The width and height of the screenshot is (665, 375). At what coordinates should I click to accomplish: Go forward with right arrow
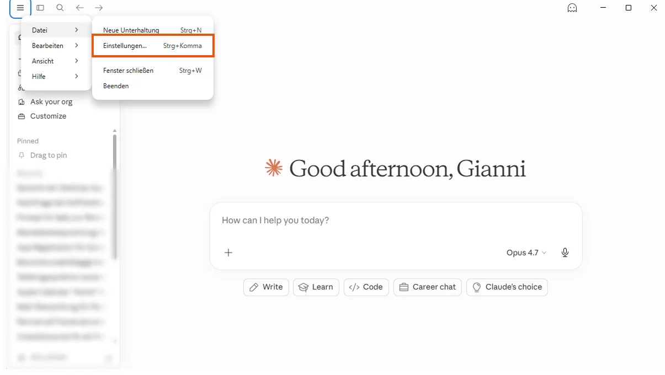tap(99, 8)
